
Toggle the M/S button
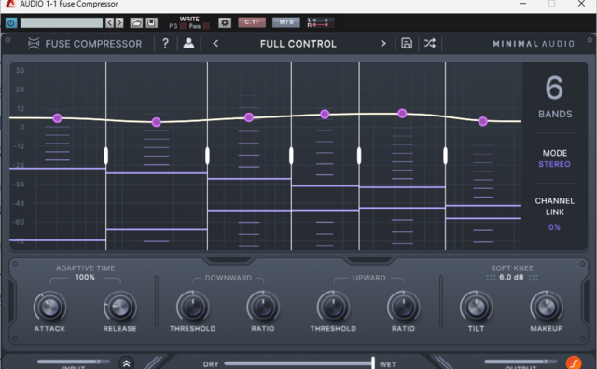point(286,22)
